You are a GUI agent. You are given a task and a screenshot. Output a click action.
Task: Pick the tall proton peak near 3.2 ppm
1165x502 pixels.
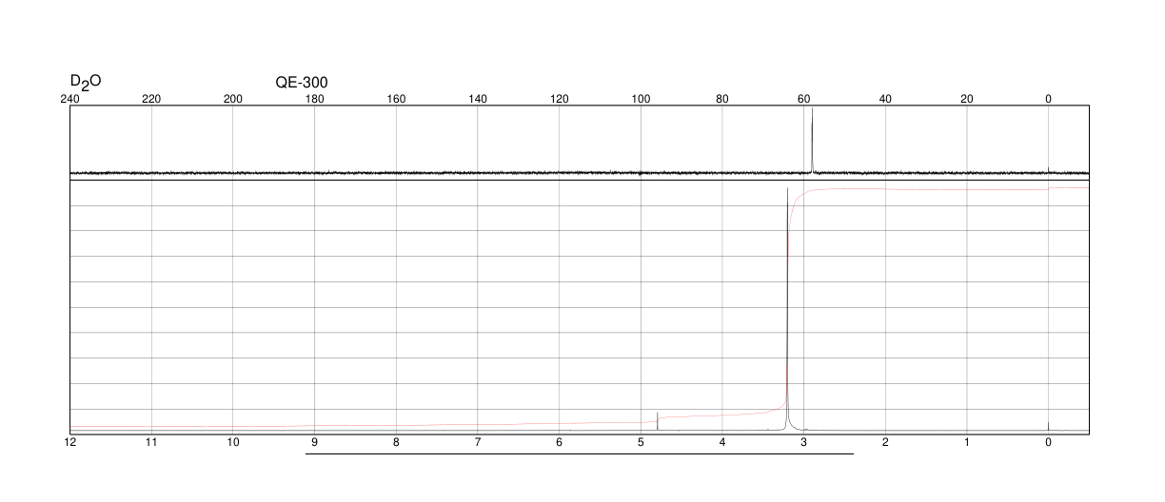coord(787,309)
